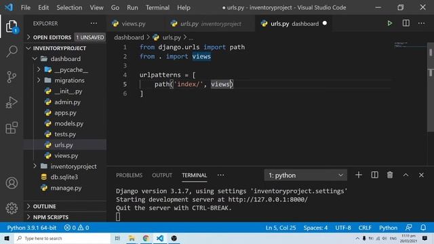Change language mode via Python
434x244 pixels.
pyautogui.click(x=388, y=228)
